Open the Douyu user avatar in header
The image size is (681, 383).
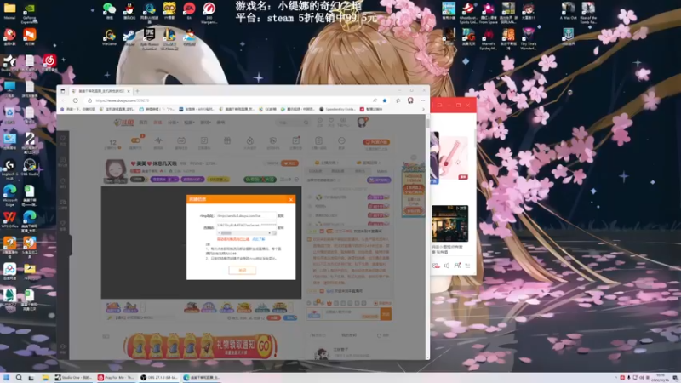coord(363,123)
